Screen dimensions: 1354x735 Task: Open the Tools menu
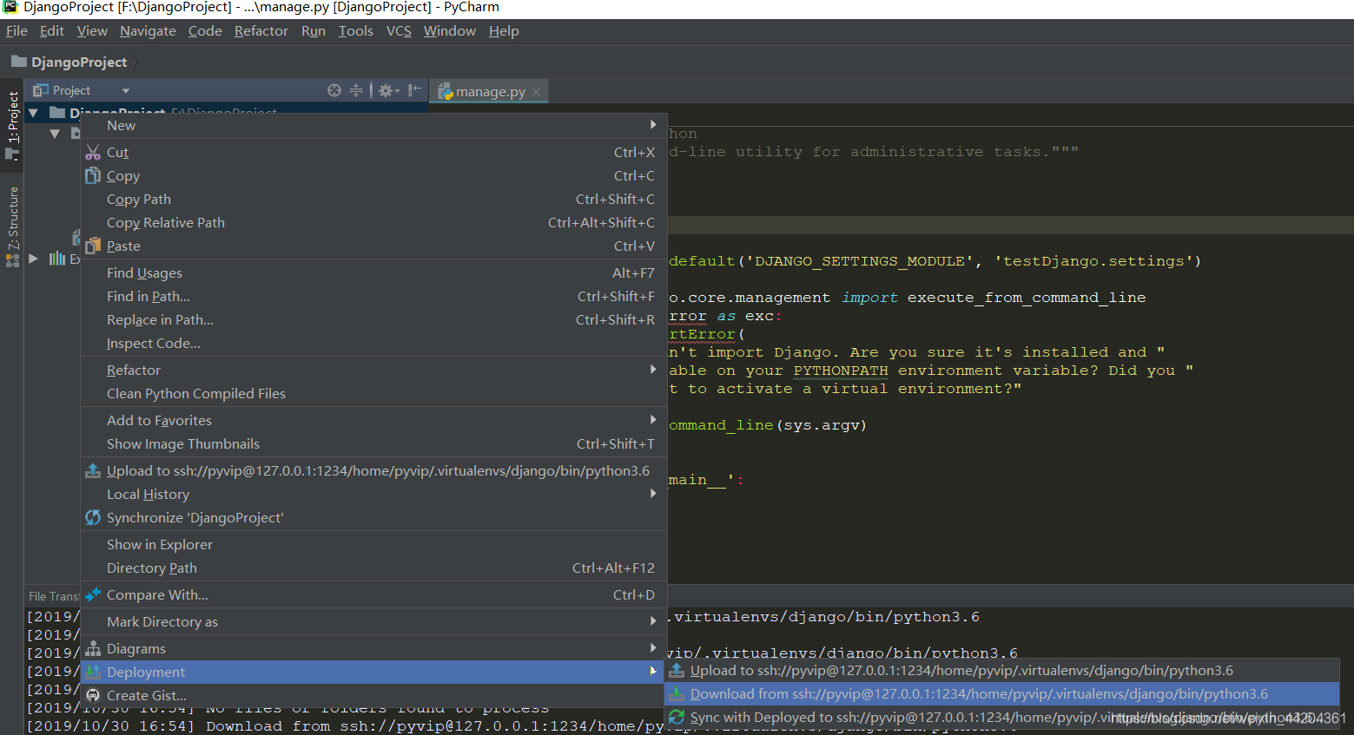point(355,31)
